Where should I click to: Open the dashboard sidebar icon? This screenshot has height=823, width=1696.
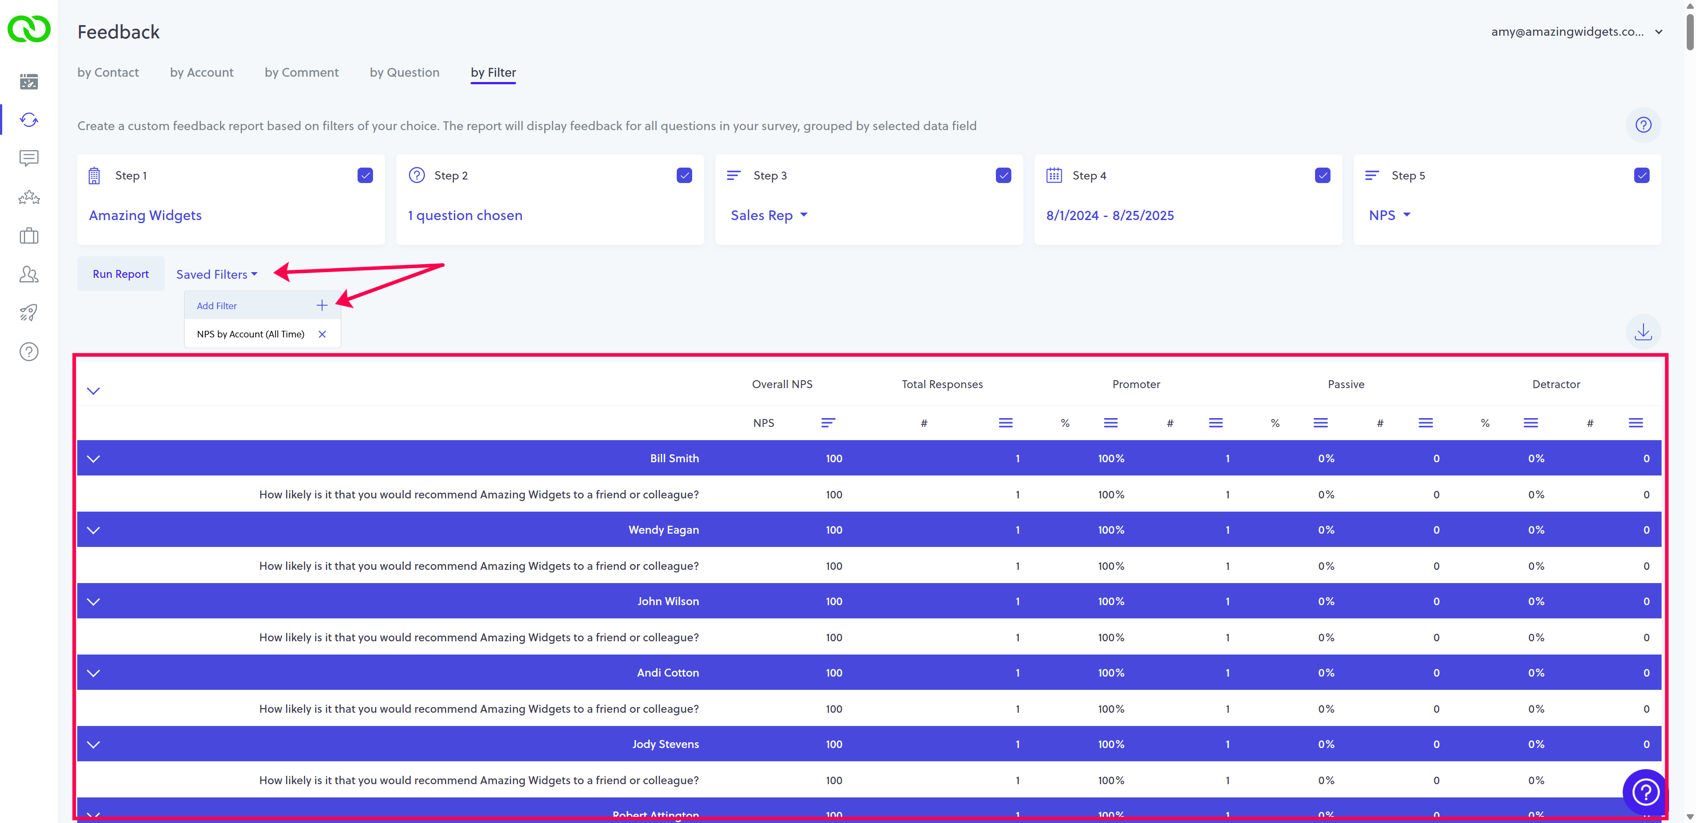[29, 82]
